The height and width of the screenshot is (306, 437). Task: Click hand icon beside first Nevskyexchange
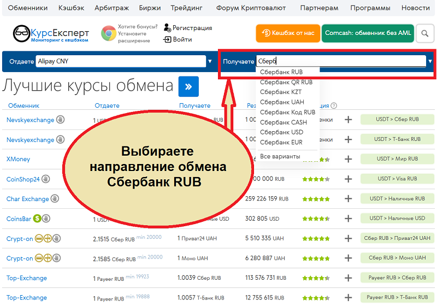point(60,120)
